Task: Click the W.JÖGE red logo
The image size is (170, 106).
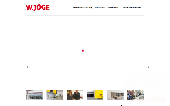Action: [38, 7]
